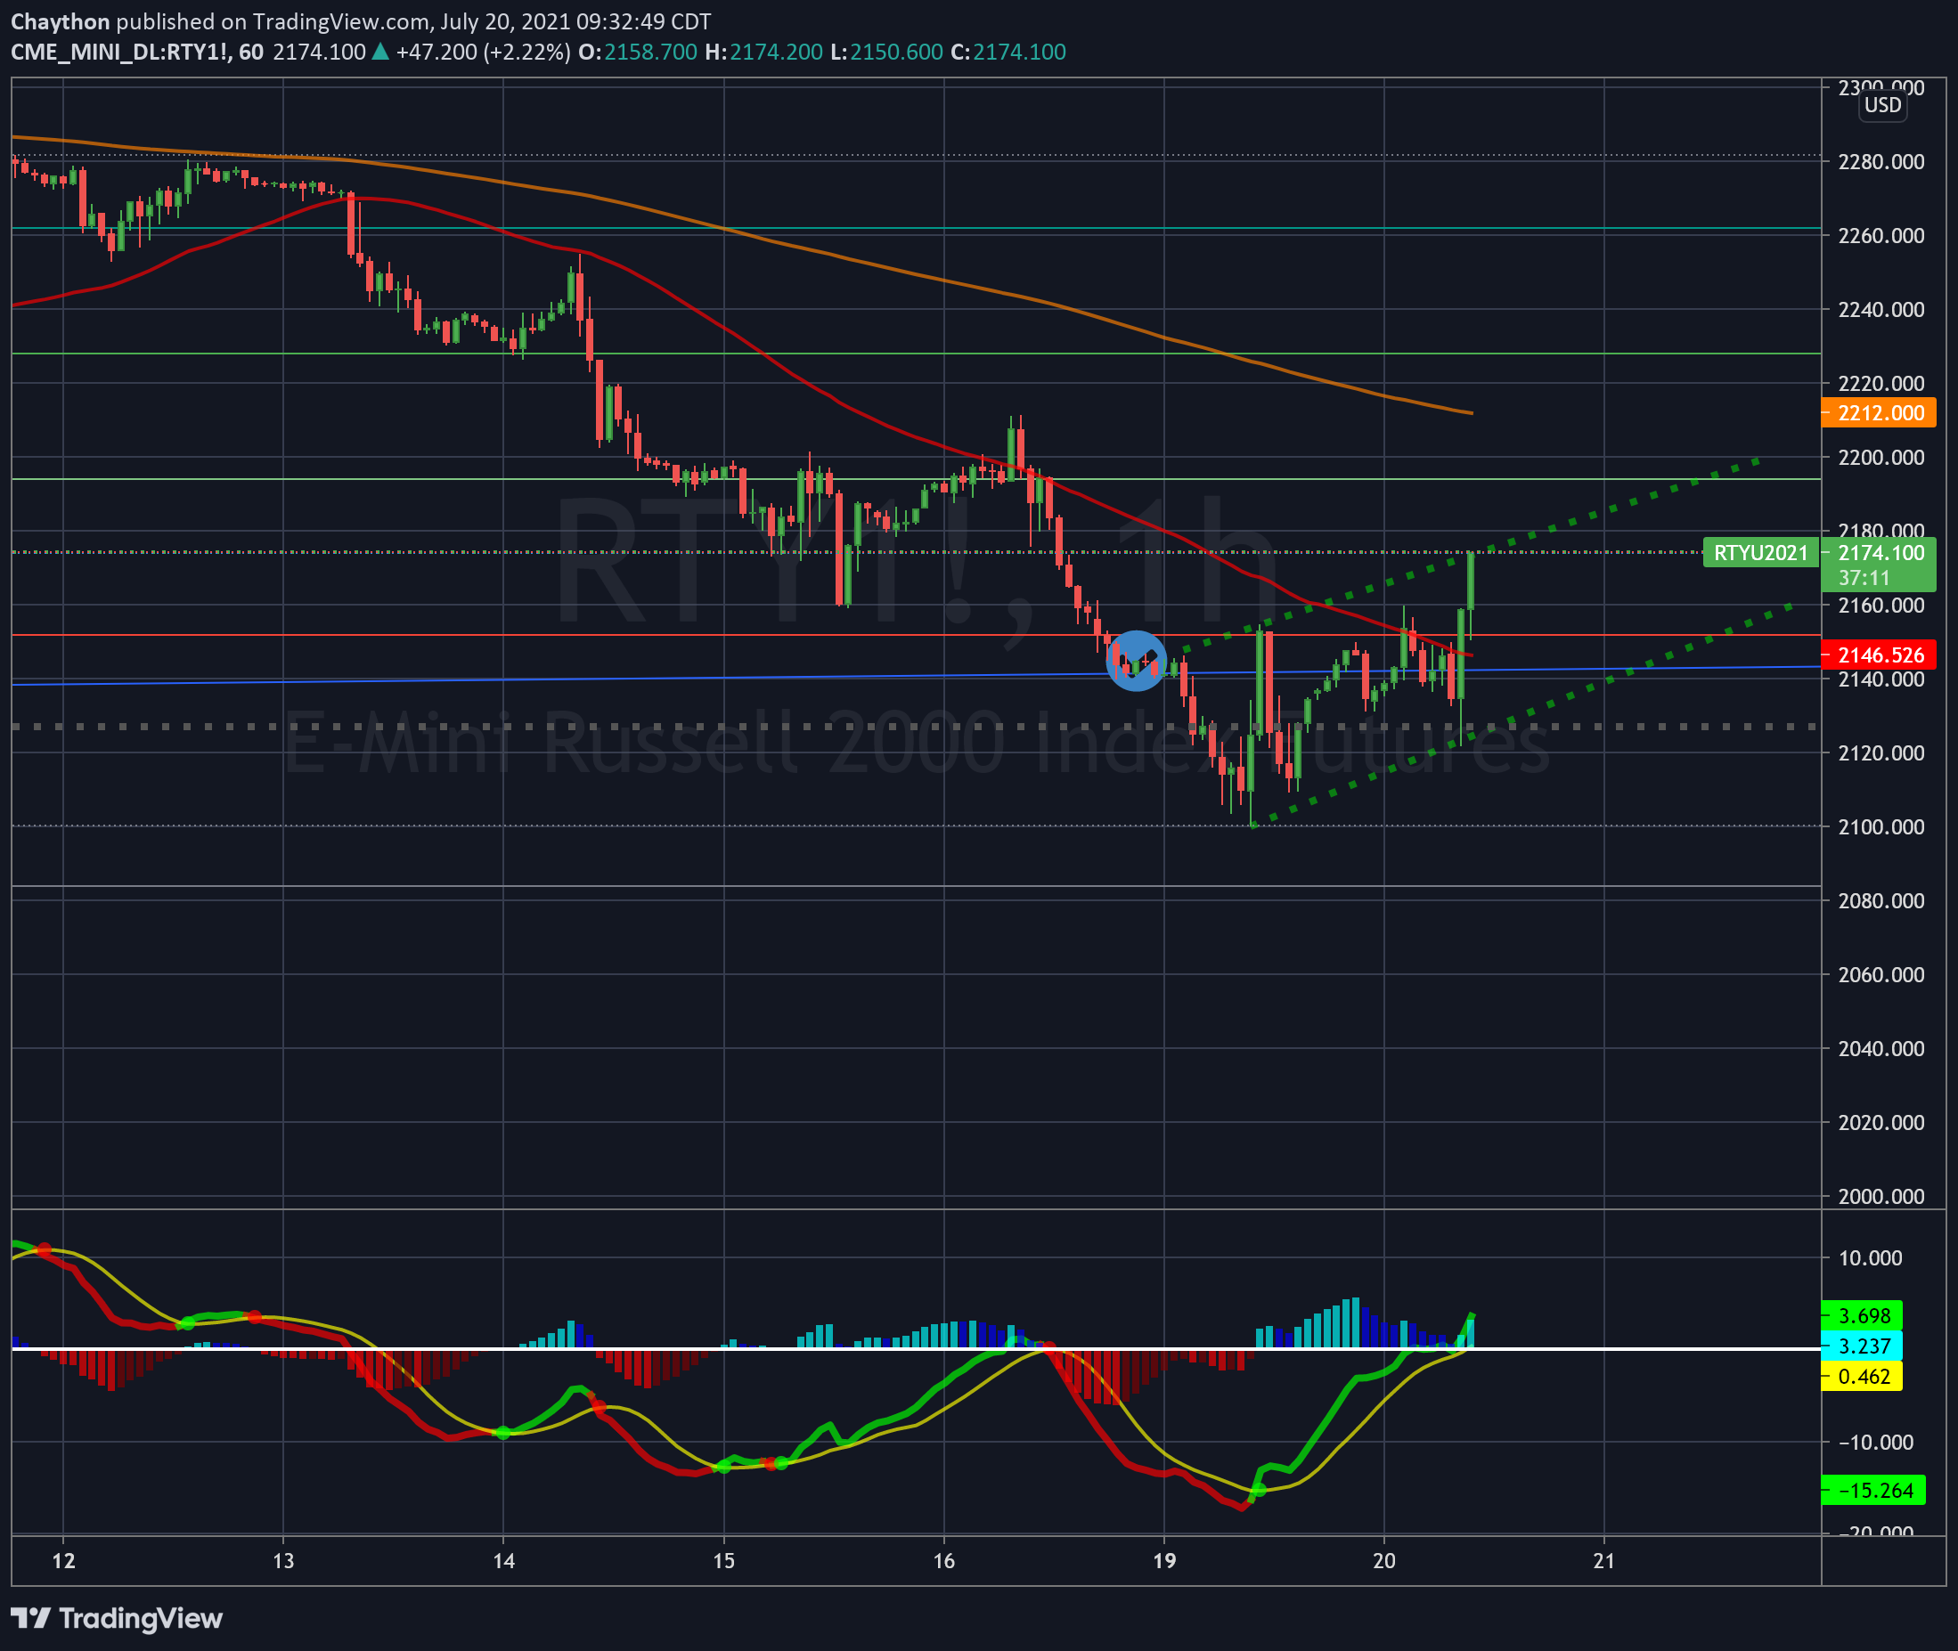Click the date label 12 on time axis

point(63,1560)
